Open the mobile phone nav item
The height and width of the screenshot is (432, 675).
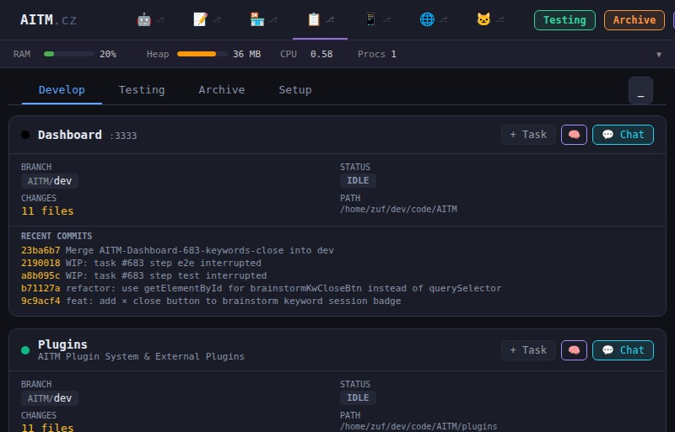point(370,19)
